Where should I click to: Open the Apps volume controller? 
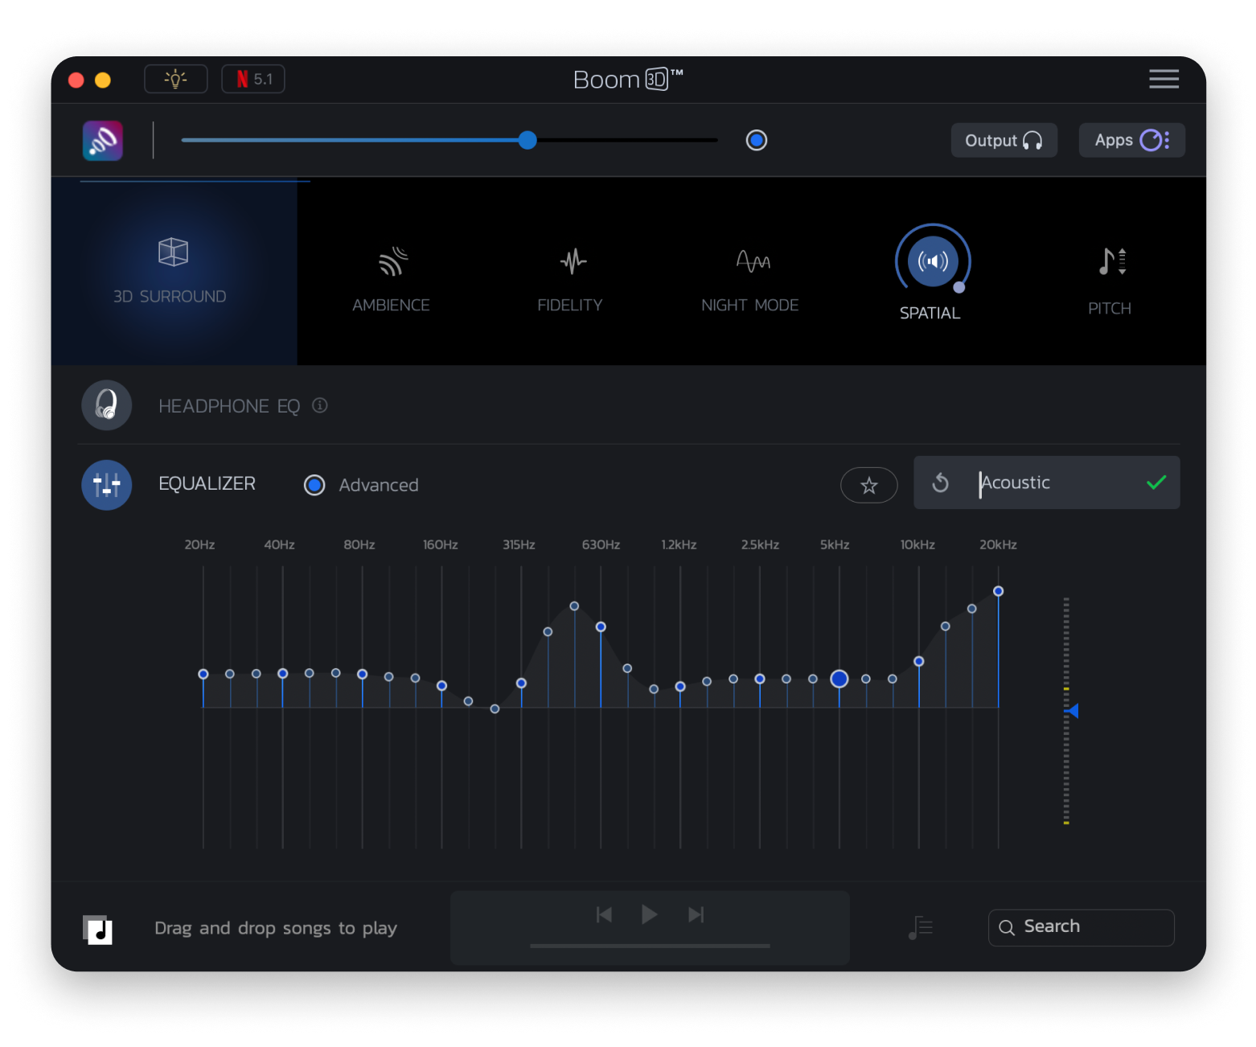coord(1131,140)
